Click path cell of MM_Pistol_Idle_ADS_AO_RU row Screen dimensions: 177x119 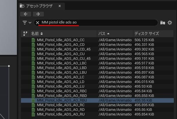(115, 114)
